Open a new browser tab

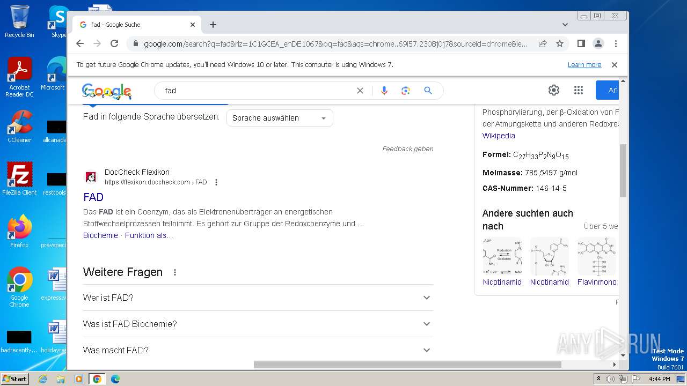coord(213,25)
